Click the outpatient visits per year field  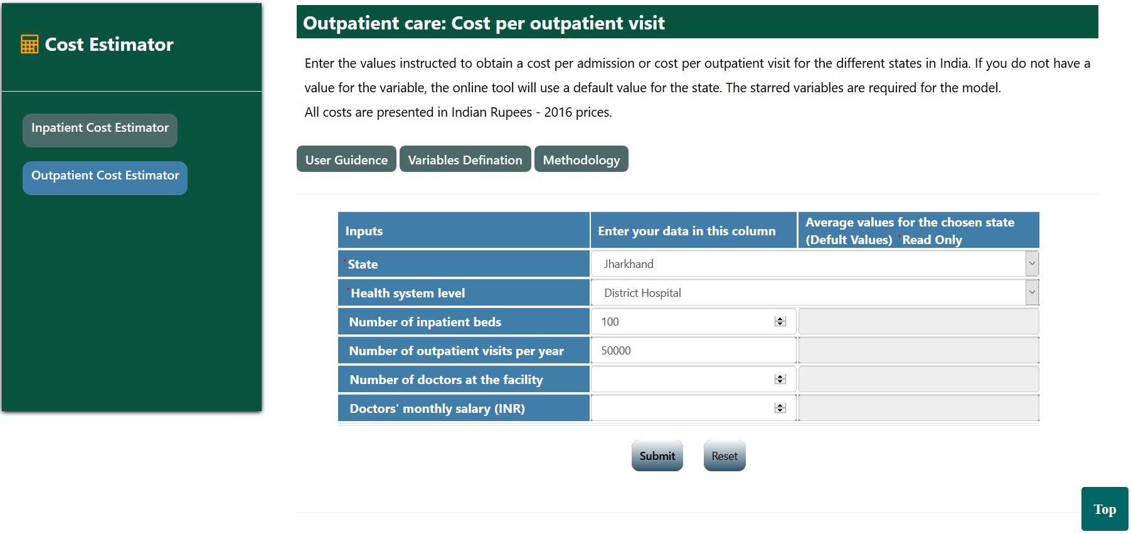pyautogui.click(x=693, y=351)
